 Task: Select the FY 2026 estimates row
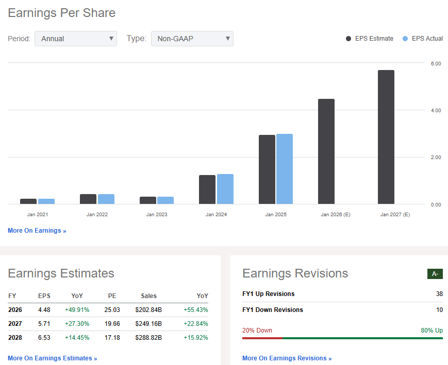point(108,310)
